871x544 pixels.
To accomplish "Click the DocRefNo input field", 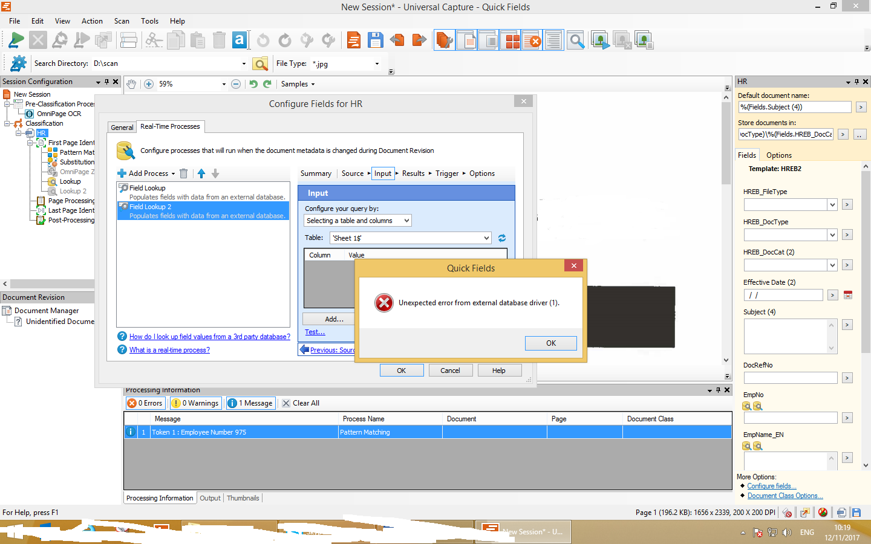I will tap(791, 378).
